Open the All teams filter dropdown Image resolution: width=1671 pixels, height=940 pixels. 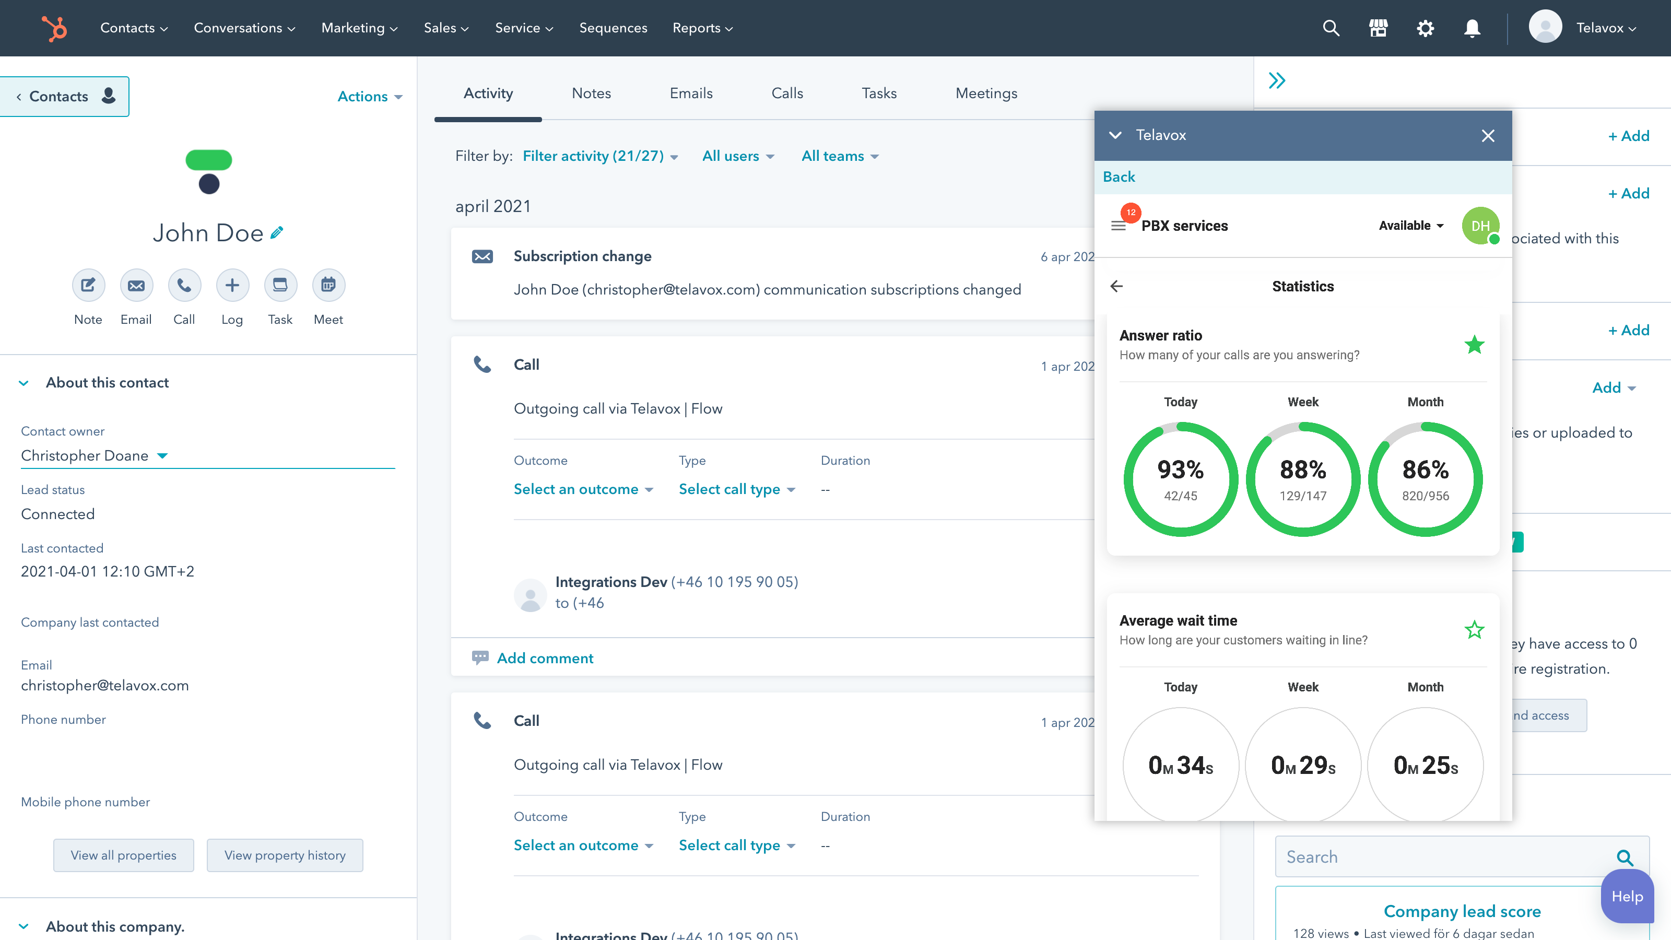click(840, 156)
